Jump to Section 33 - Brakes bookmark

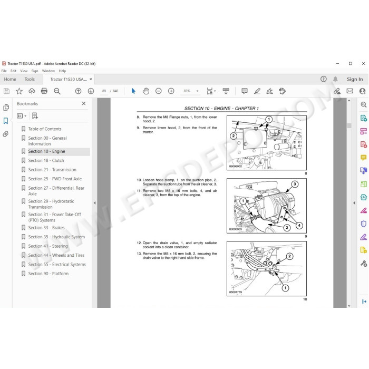coord(46,228)
